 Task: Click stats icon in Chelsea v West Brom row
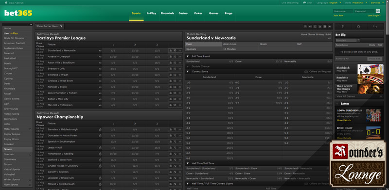pos(171,81)
